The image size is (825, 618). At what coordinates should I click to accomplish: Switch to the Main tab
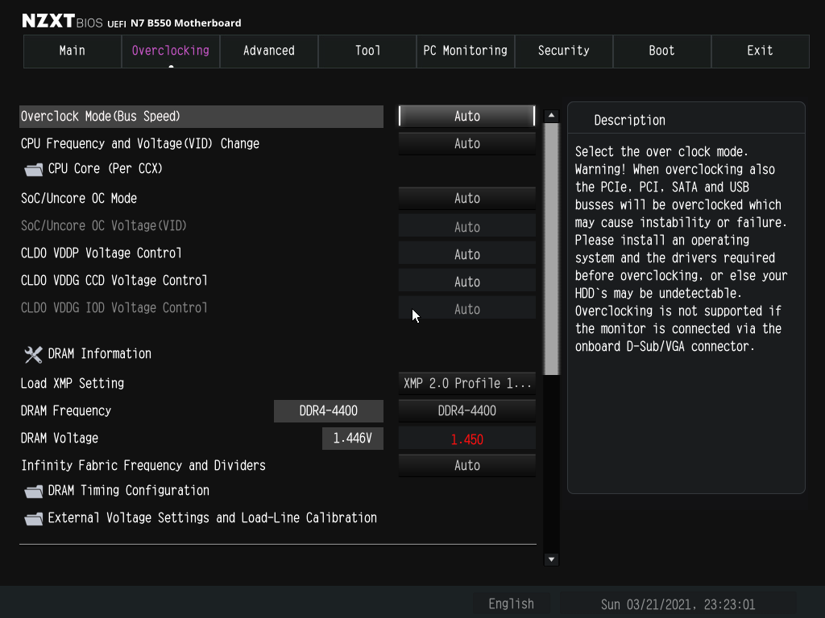tap(72, 51)
